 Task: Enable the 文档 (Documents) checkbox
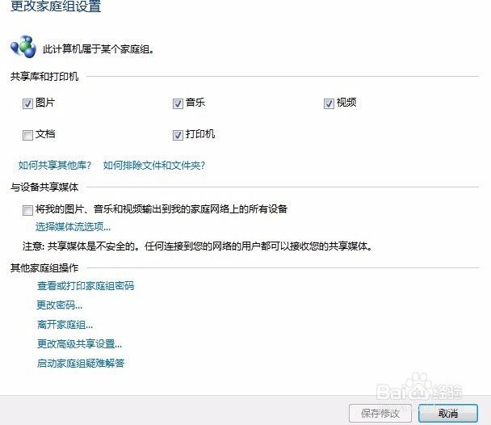tap(27, 135)
